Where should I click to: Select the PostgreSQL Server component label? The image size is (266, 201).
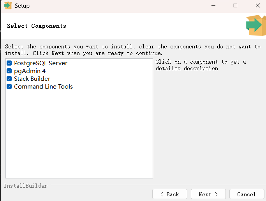tap(41, 63)
